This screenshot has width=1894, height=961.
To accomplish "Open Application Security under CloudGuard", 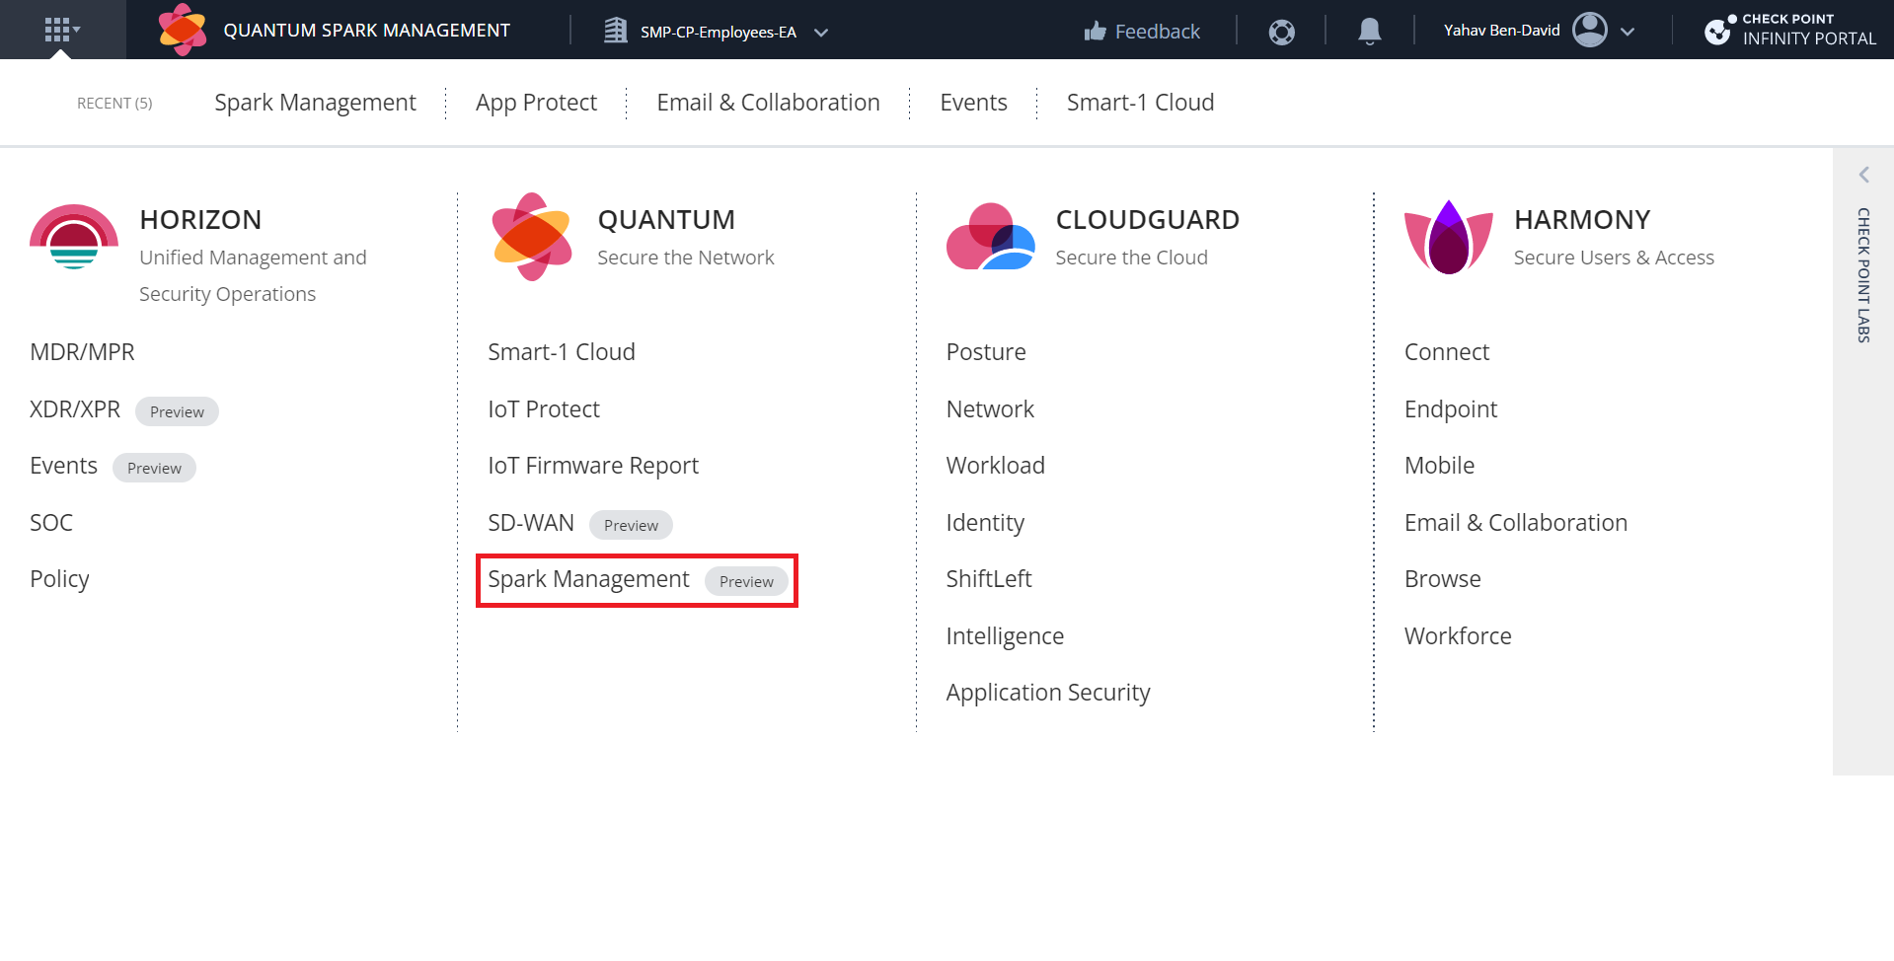I will 1048,693.
